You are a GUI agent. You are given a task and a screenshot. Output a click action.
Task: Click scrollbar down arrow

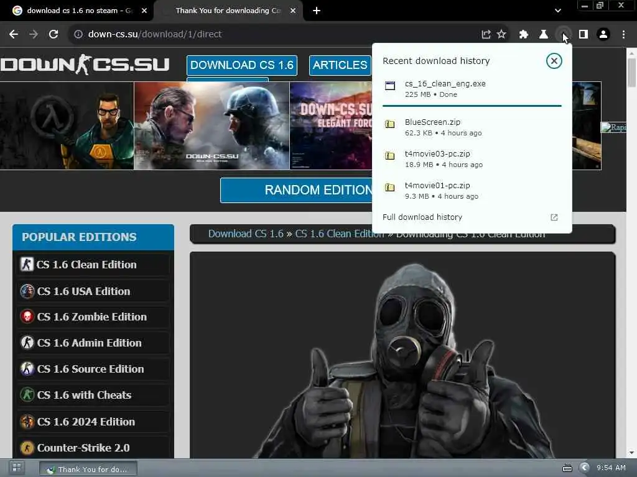tap(632, 453)
